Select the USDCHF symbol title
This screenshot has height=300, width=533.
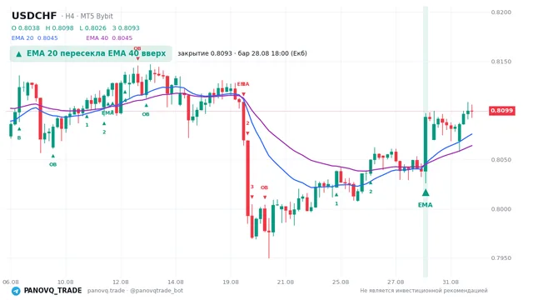click(34, 16)
